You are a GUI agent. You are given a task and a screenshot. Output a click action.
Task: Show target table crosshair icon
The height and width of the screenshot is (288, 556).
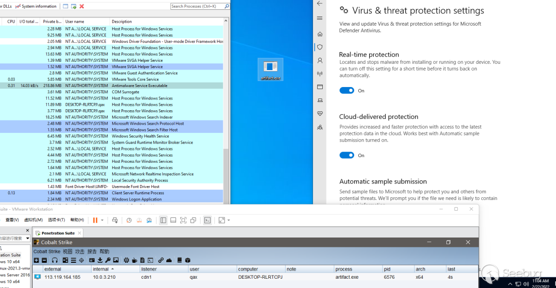tap(81, 260)
